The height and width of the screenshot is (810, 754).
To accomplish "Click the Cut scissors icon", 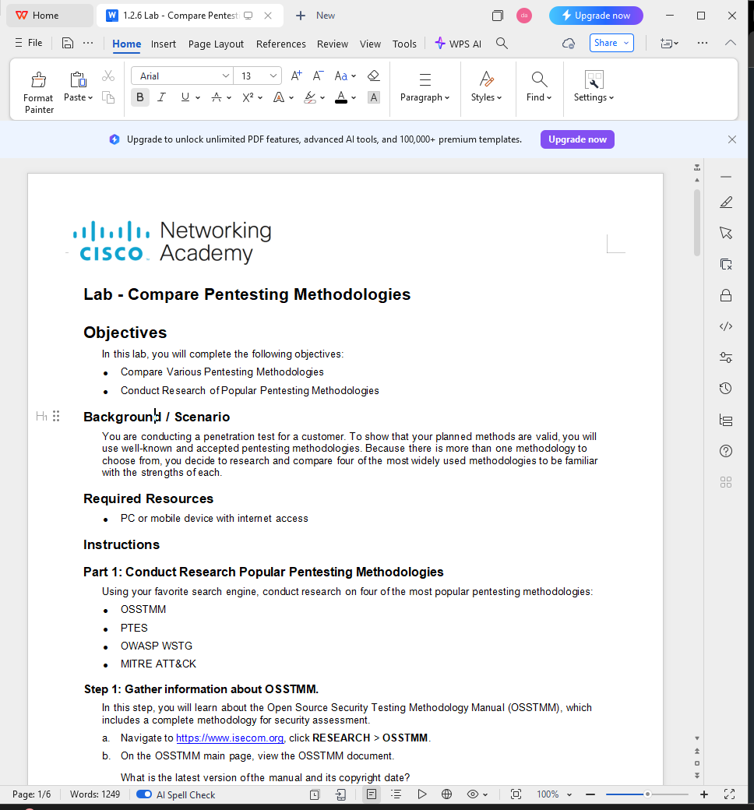I will tap(108, 76).
